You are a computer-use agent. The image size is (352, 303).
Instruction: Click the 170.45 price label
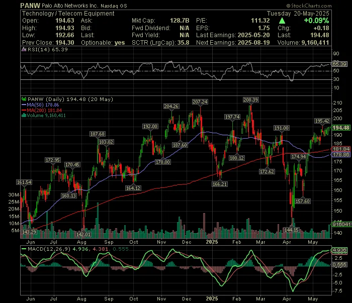72,165
